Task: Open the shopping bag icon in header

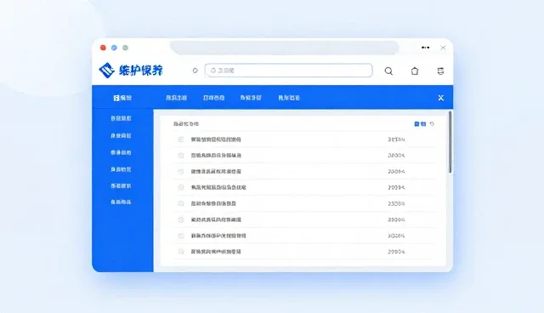Action: point(415,71)
